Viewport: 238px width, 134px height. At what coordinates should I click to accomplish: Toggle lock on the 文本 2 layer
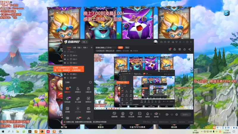click(68, 63)
